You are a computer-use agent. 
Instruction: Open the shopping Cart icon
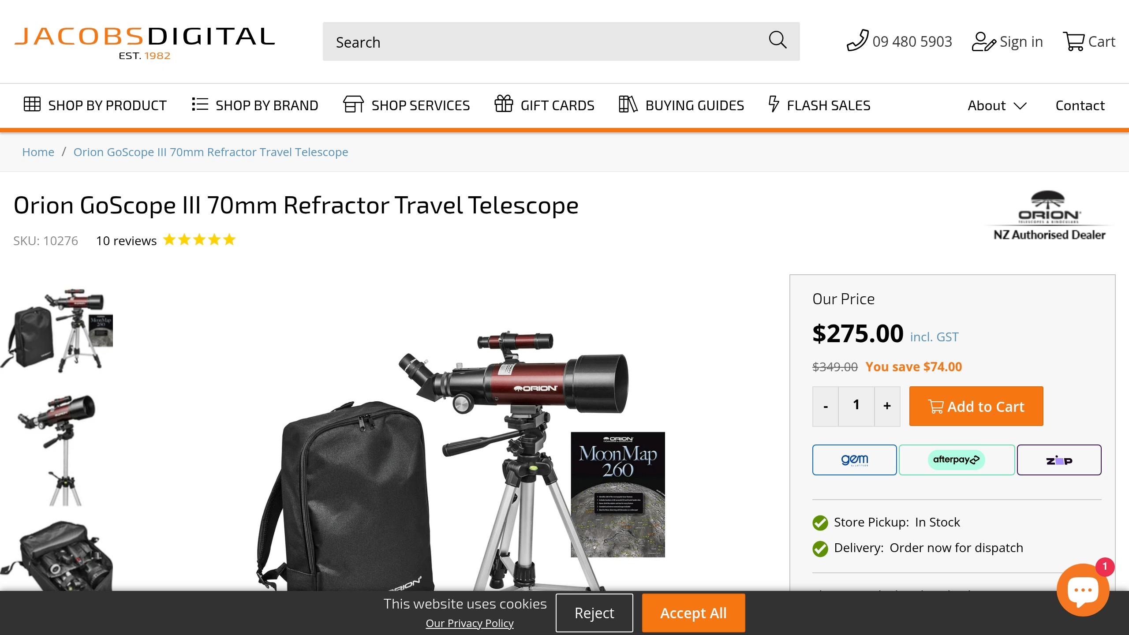[1073, 41]
